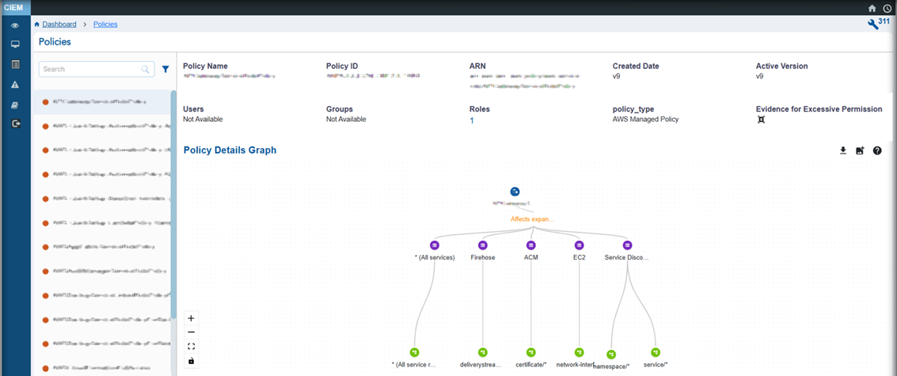Open the monitor icon in sidebar
Image resolution: width=897 pixels, height=376 pixels.
[x=15, y=44]
